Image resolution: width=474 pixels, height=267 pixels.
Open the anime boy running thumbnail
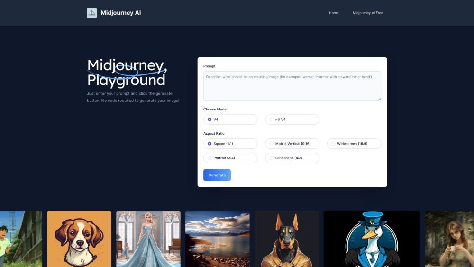pos(21,239)
